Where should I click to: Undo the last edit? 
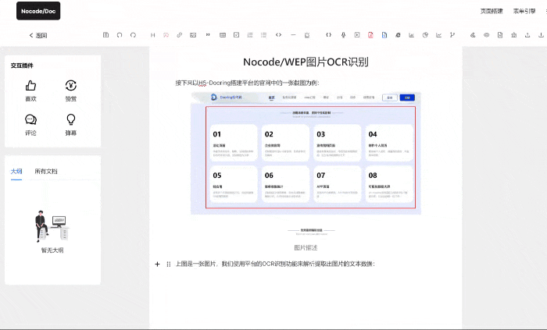coord(120,35)
